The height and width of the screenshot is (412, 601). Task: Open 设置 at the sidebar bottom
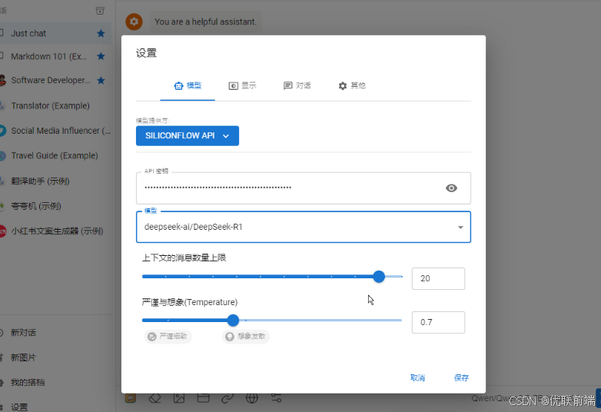click(19, 407)
